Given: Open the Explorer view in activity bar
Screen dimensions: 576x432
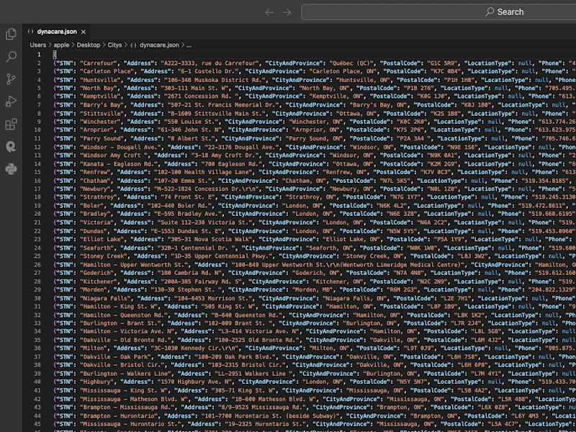Looking at the screenshot, I should click(x=11, y=34).
